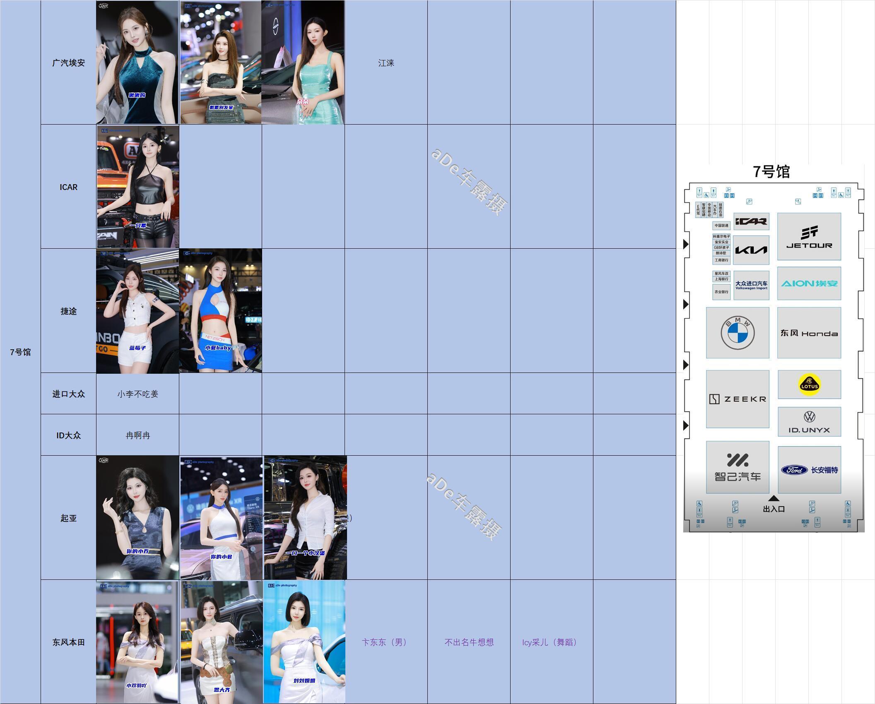Select the 东风Honda booth on the map
Image resolution: width=875 pixels, height=704 pixels.
pyautogui.click(x=809, y=333)
